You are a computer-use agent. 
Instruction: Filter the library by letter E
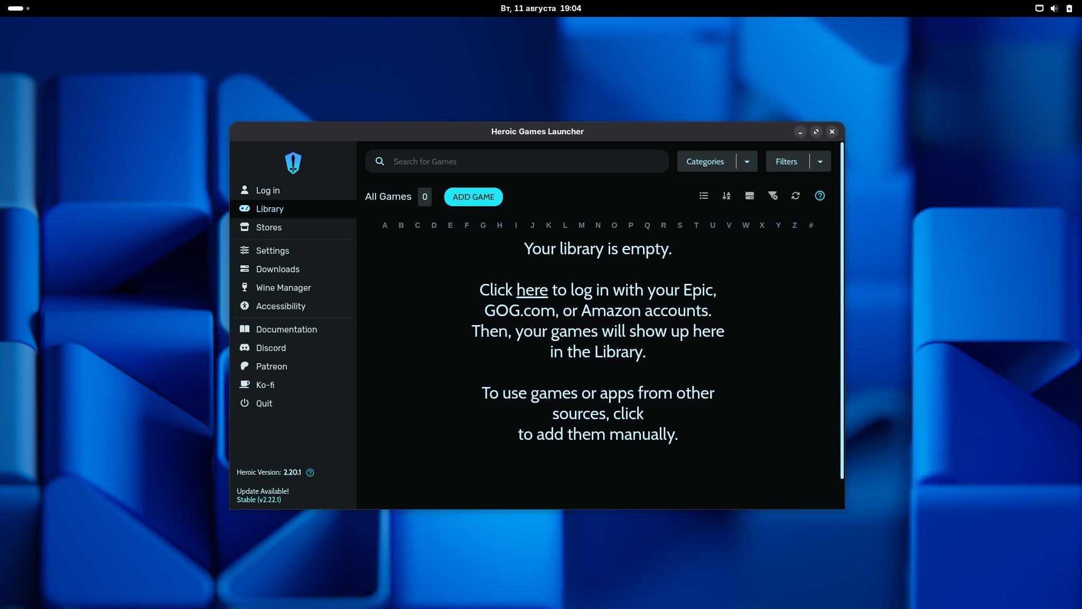click(450, 225)
